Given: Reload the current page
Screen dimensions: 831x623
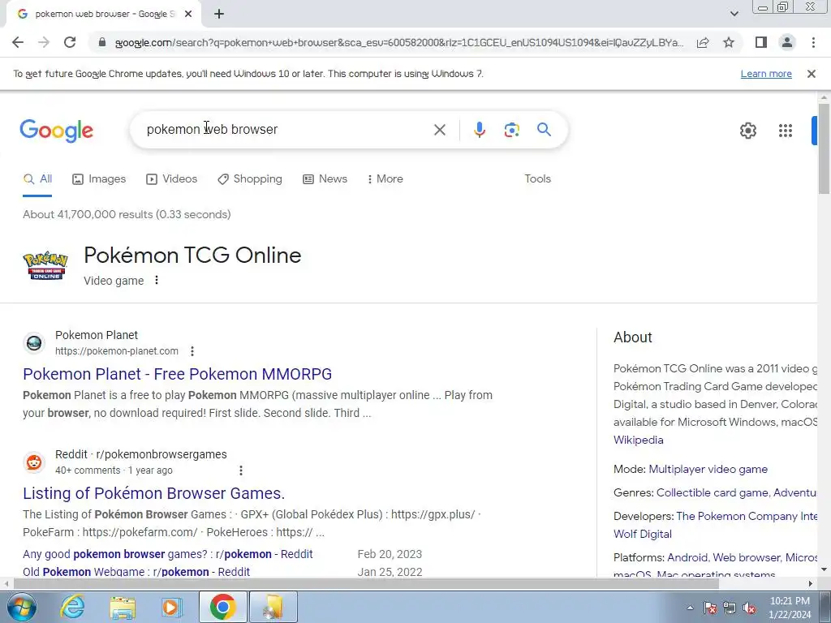Looking at the screenshot, I should pyautogui.click(x=70, y=42).
